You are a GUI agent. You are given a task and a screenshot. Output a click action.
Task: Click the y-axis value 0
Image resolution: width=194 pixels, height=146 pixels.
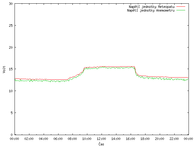tap(12, 135)
